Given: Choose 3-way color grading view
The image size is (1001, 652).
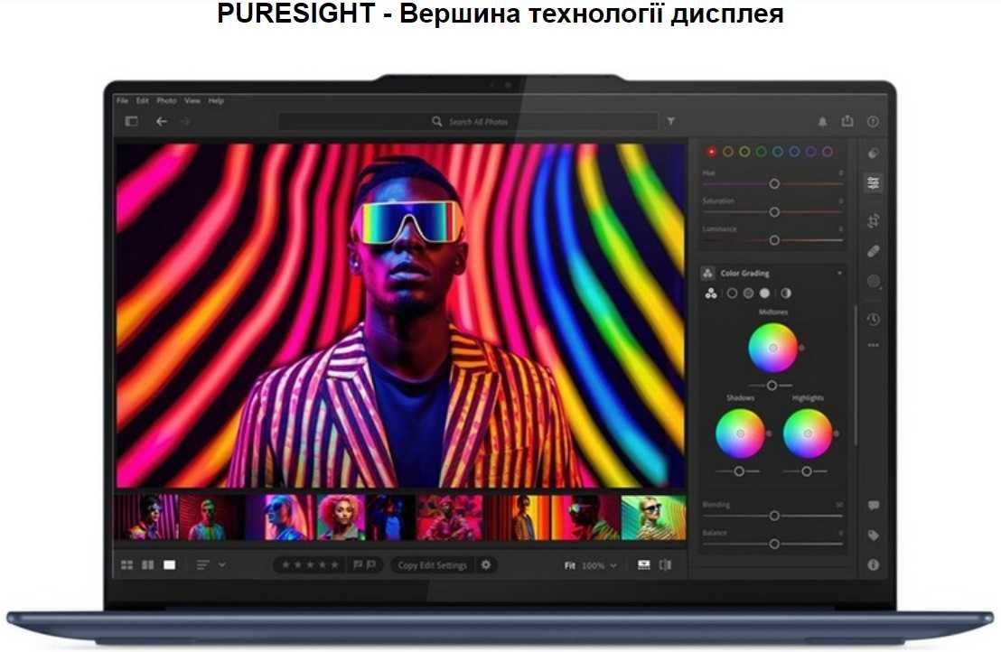Looking at the screenshot, I should pos(711,293).
